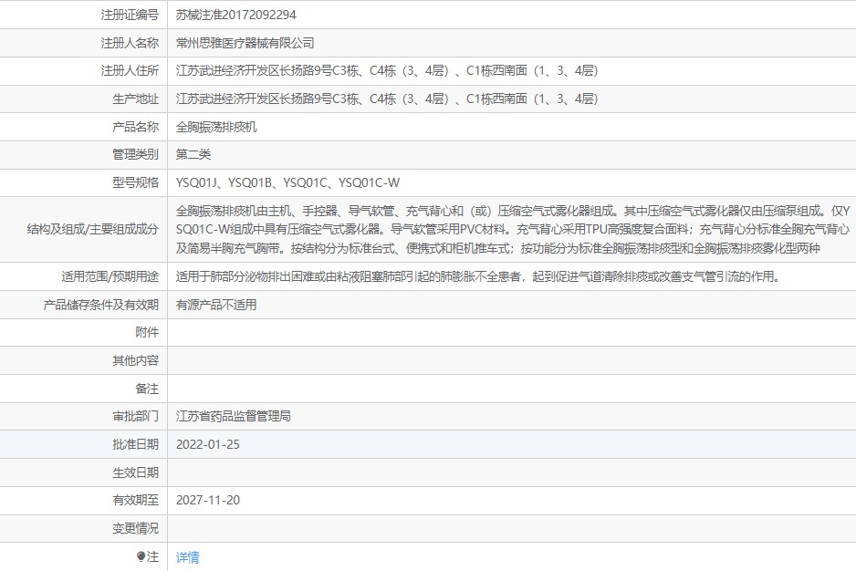Select management class value 第二类
Viewport: 856px width, 571px height.
[x=193, y=154]
